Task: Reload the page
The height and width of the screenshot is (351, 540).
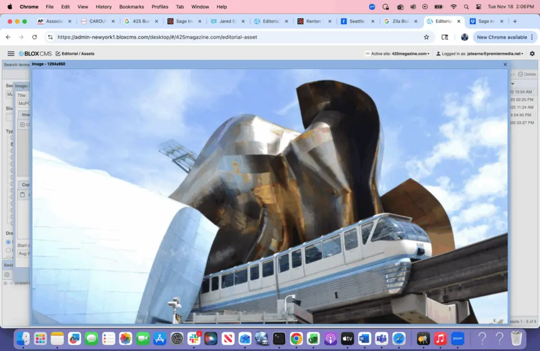Action: coord(35,37)
